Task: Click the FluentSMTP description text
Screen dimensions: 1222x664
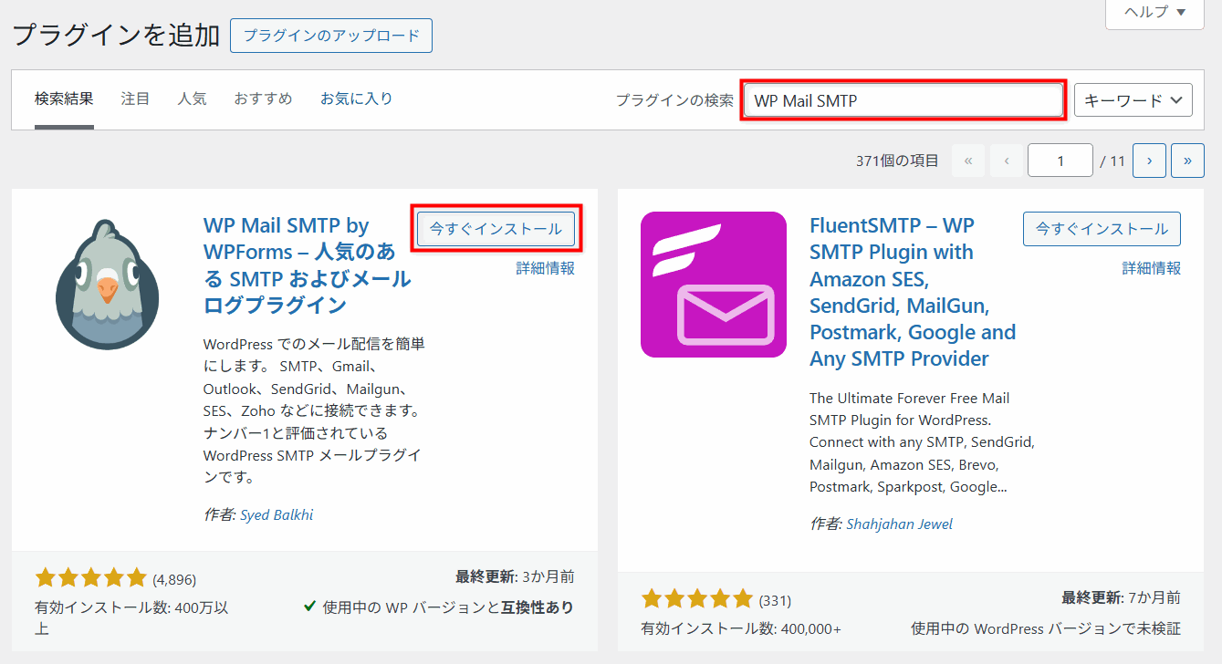Action: 922,442
